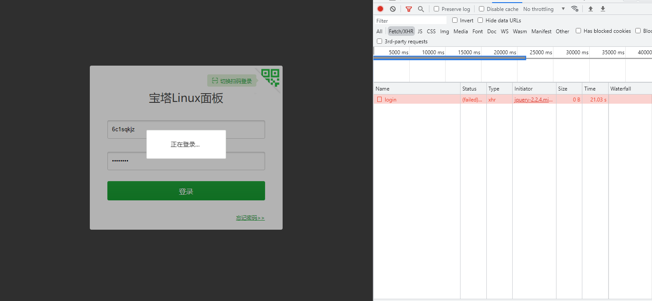Sort requests by Size column
The width and height of the screenshot is (652, 301).
569,88
